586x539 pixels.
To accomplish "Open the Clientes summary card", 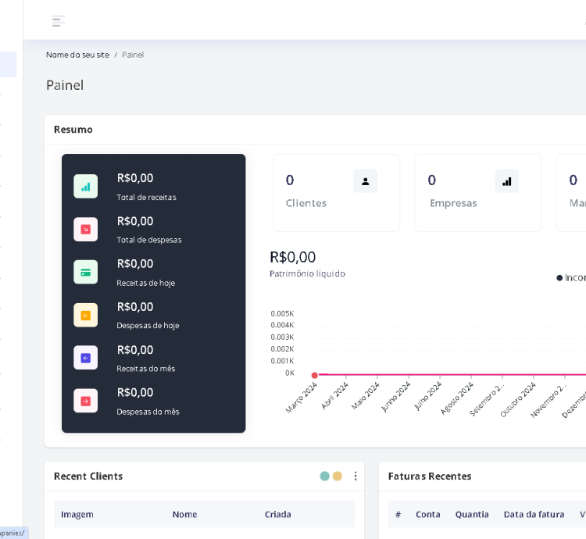I will (336, 193).
